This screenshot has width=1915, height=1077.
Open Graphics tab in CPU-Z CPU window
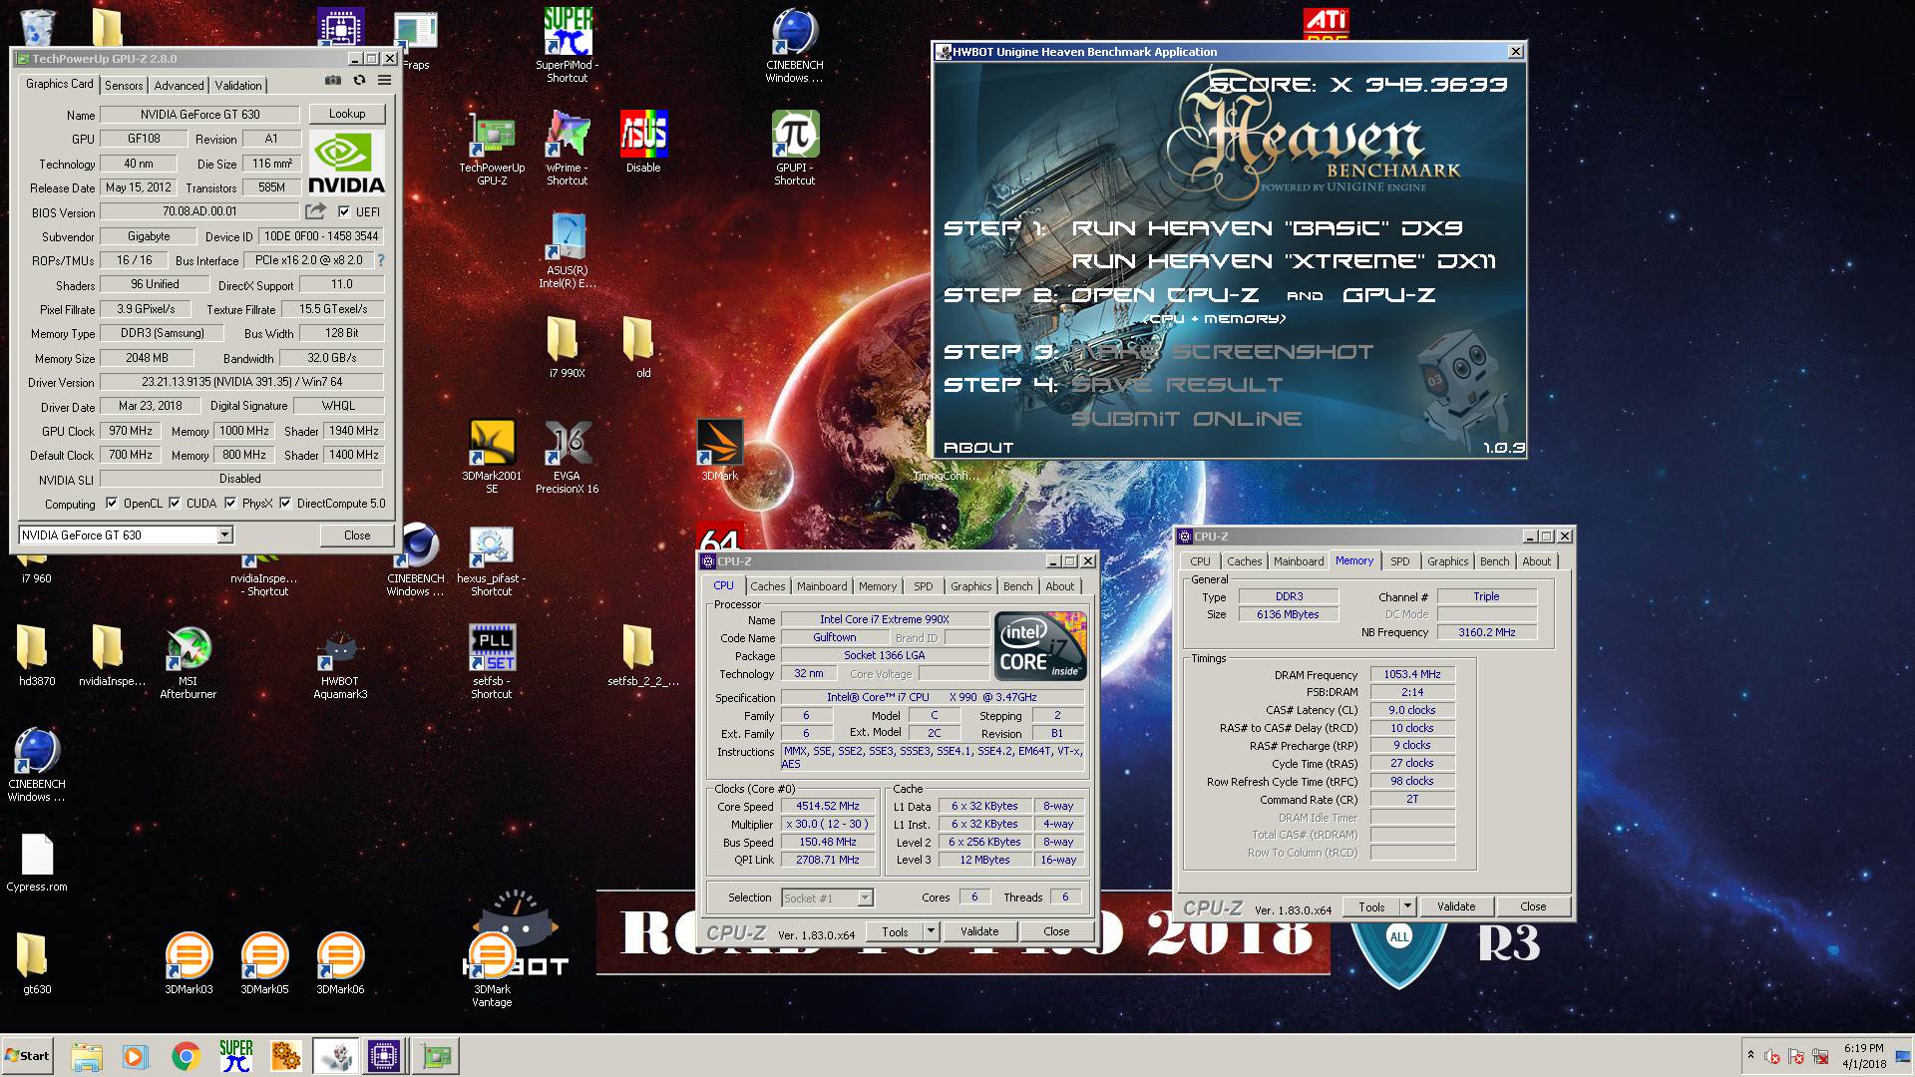click(x=970, y=586)
